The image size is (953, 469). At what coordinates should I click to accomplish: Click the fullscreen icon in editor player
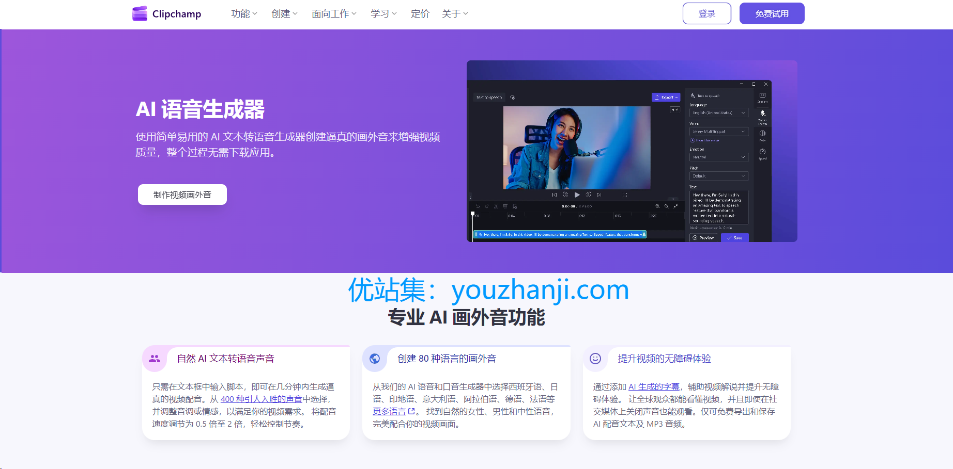(625, 195)
